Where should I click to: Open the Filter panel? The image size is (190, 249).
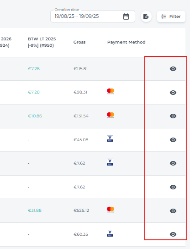coord(171,17)
